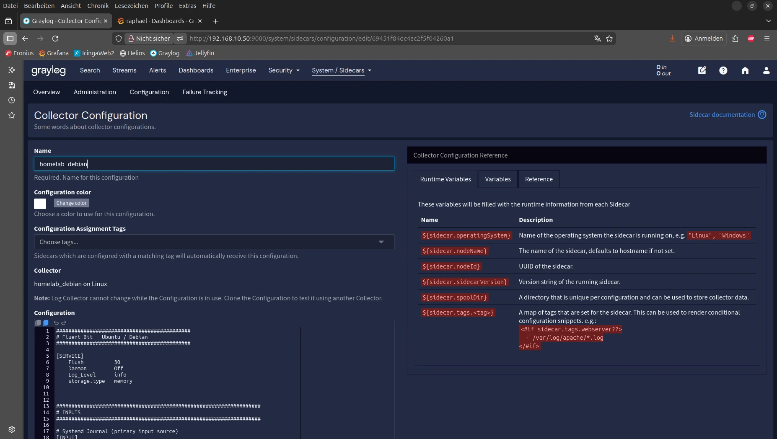This screenshot has width=777, height=439.
Task: Switch to the Reference tab
Action: point(539,179)
